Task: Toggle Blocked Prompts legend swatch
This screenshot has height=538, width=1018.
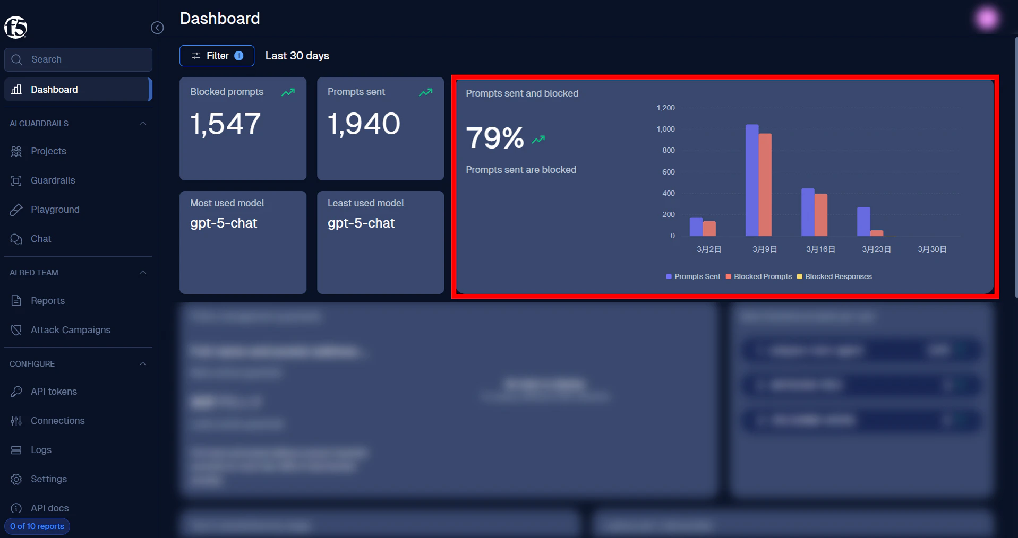Action: click(729, 276)
